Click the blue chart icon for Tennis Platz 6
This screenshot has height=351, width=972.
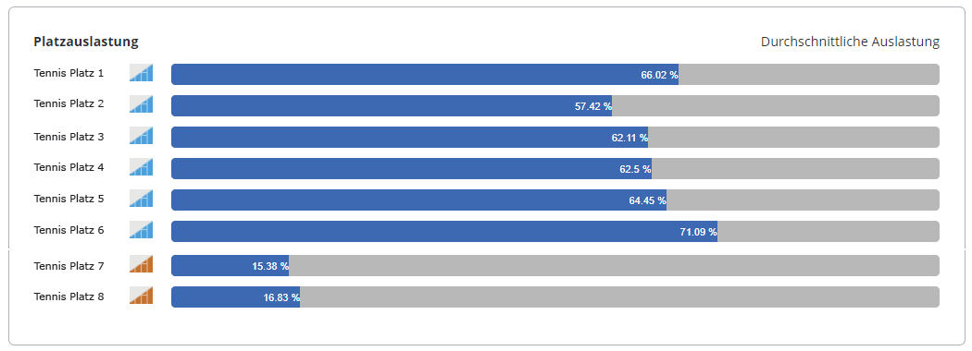pyautogui.click(x=141, y=230)
